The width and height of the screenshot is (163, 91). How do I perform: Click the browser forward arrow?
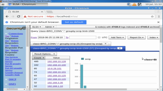click(13, 16)
